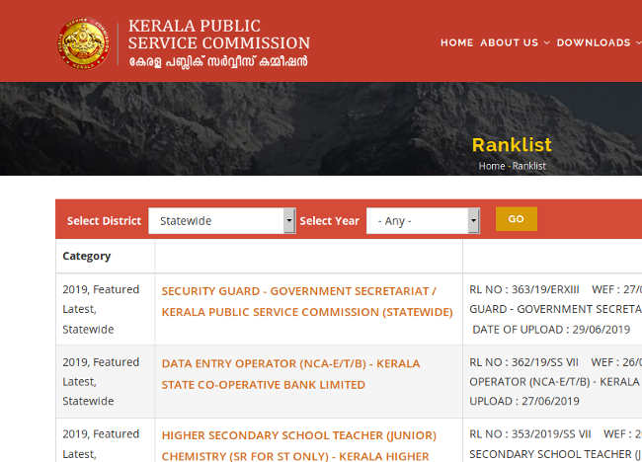642x462 pixels.
Task: Click the Ranklist breadcrumb text
Action: (529, 166)
